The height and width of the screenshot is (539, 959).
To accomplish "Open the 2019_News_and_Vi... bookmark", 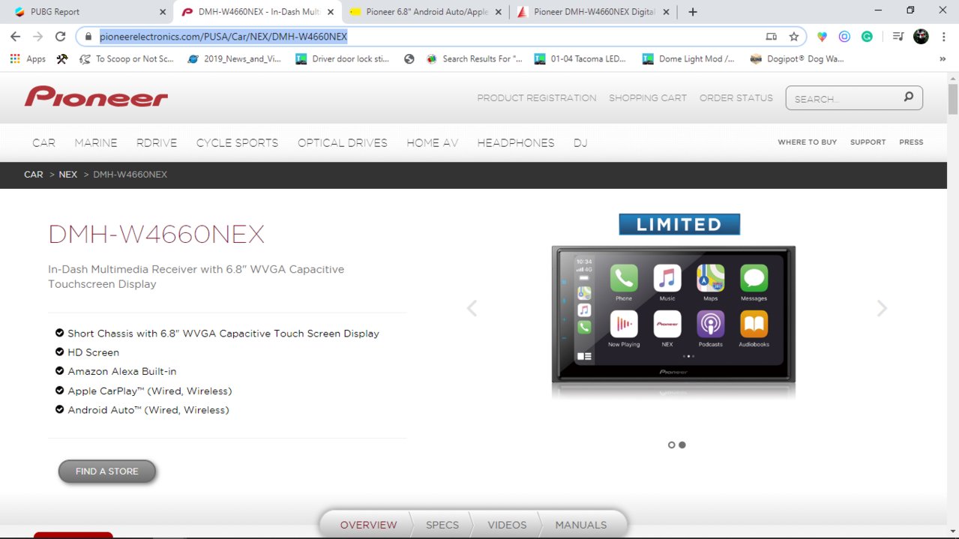I will (234, 58).
